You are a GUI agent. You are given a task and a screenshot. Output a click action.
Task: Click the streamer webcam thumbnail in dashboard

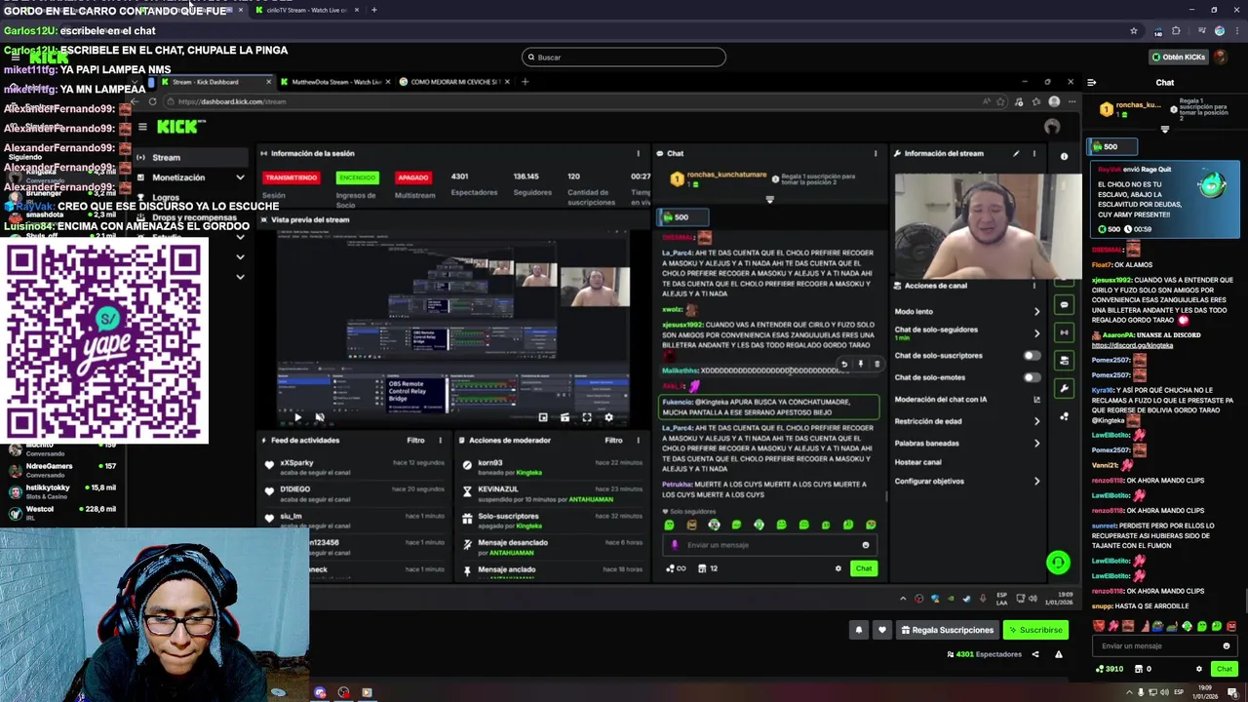(988, 225)
